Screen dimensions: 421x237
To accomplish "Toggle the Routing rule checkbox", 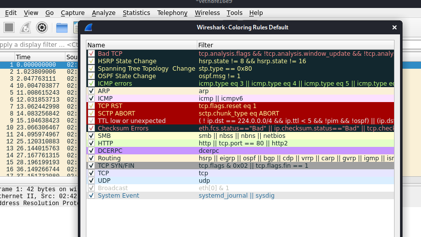I will point(91,158).
